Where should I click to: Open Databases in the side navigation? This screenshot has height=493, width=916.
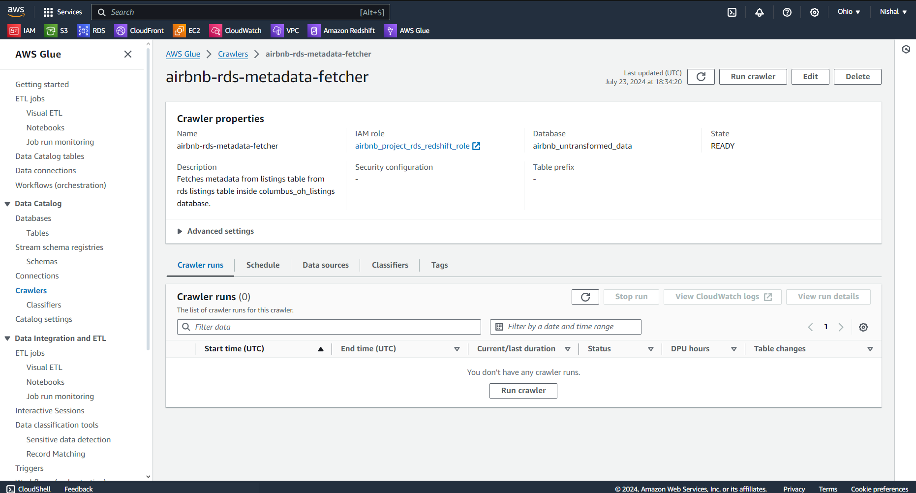click(33, 218)
